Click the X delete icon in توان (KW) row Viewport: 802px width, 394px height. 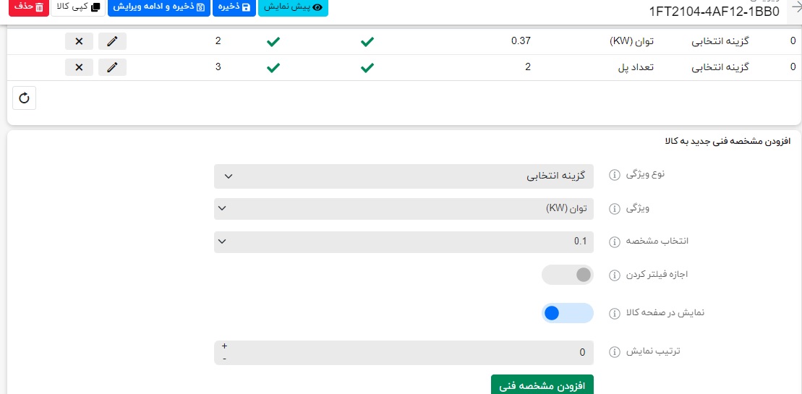[x=79, y=41]
